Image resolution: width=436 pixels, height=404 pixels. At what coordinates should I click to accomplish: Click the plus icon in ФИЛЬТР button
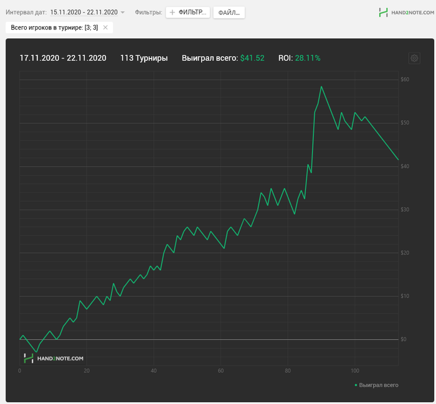coord(173,12)
